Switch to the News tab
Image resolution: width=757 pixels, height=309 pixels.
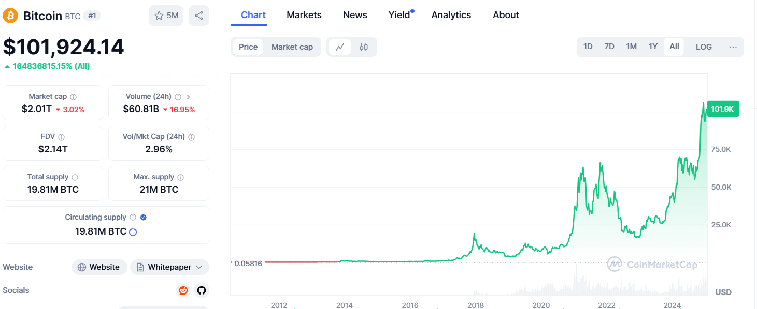click(x=355, y=15)
